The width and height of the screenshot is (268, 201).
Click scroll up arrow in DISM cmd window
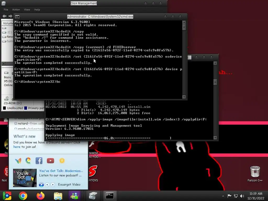[x=215, y=63]
